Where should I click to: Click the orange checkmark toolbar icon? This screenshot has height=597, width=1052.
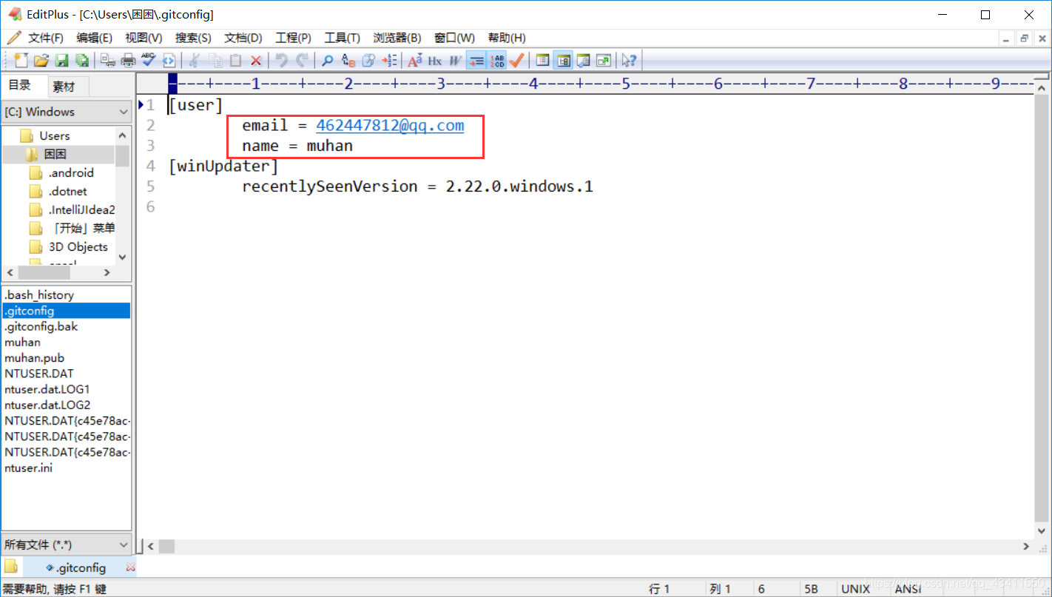coord(516,61)
